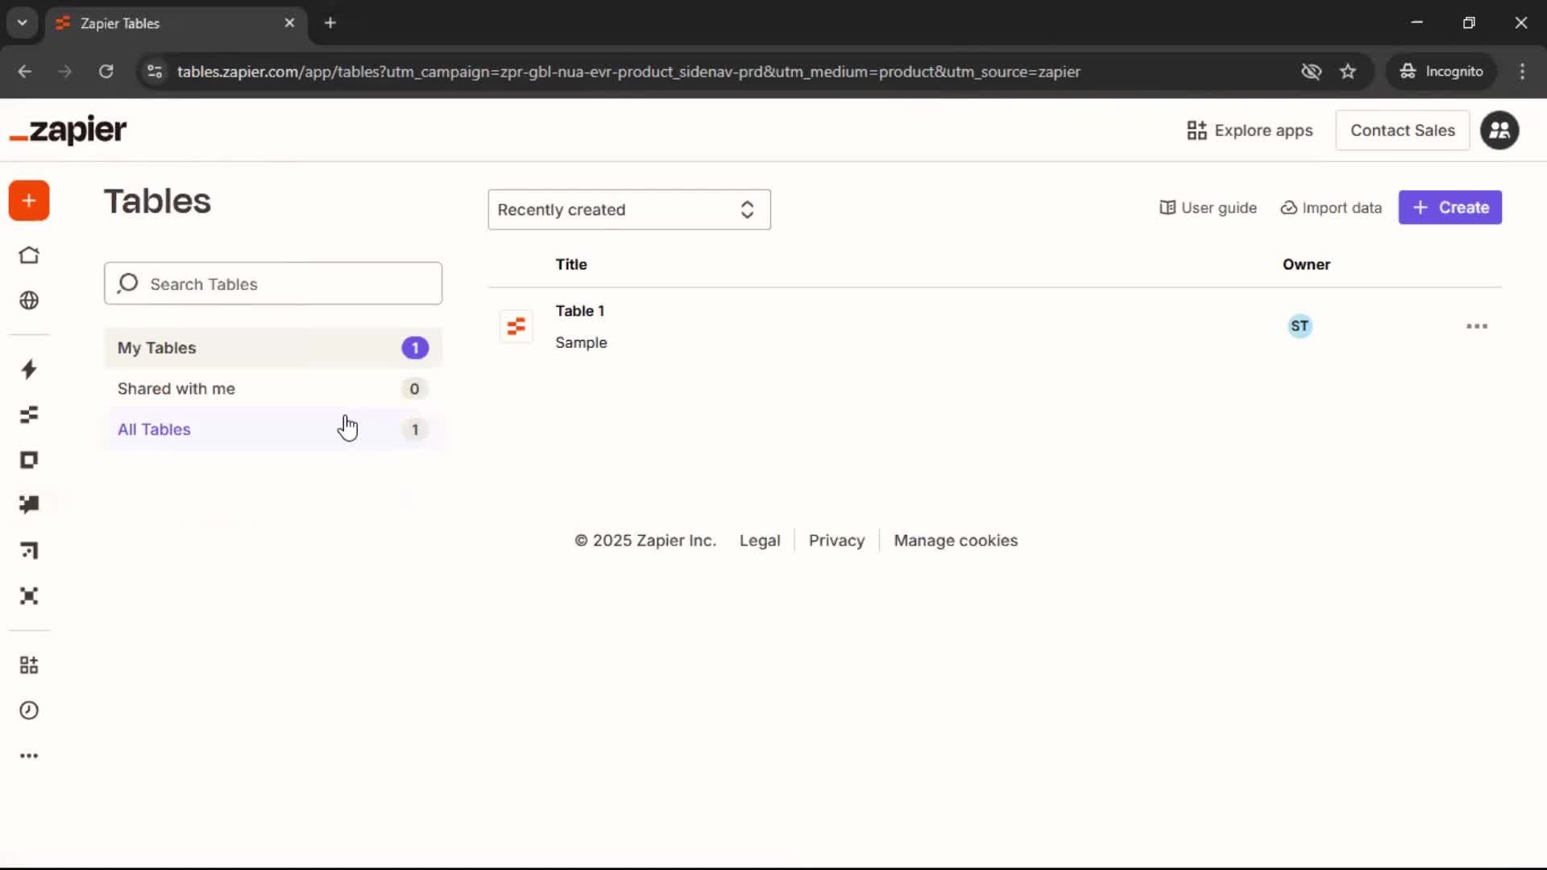Open Home from the sidebar house icon
This screenshot has width=1547, height=870.
point(29,255)
